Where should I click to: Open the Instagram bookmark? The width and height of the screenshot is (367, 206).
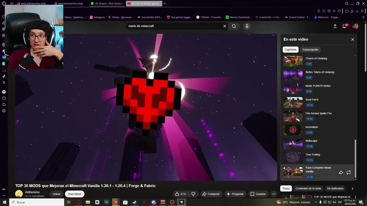coord(97,17)
